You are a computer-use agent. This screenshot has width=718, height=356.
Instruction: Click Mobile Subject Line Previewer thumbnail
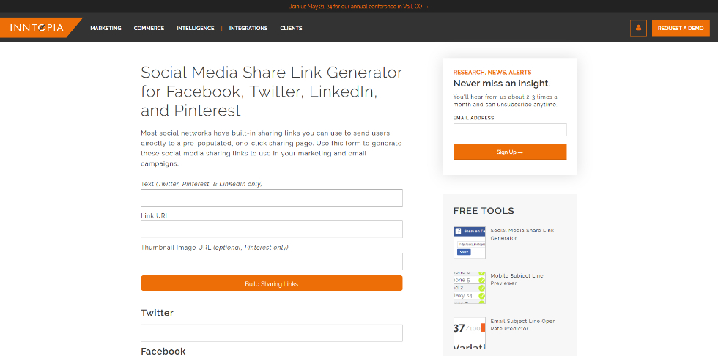point(469,287)
